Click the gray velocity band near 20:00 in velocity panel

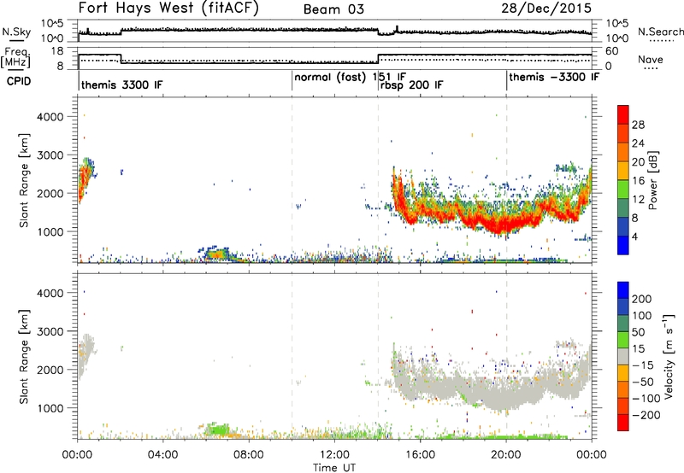(x=506, y=394)
